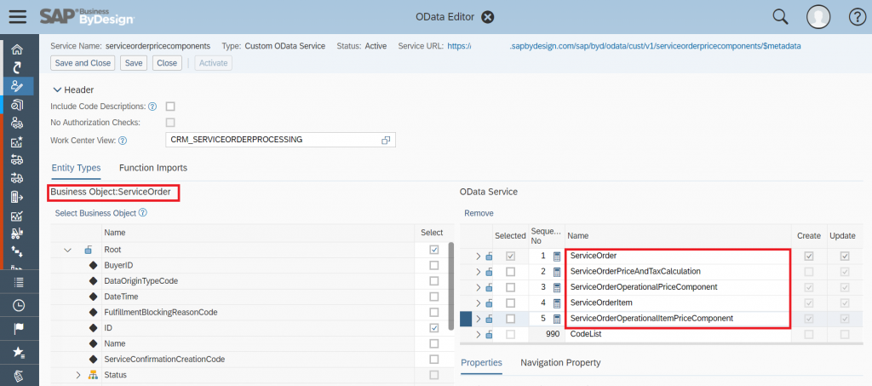The width and height of the screenshot is (872, 386).
Task: Open the hamburger navigation menu
Action: [x=18, y=17]
